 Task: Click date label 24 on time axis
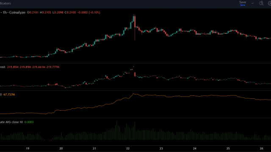195,148
